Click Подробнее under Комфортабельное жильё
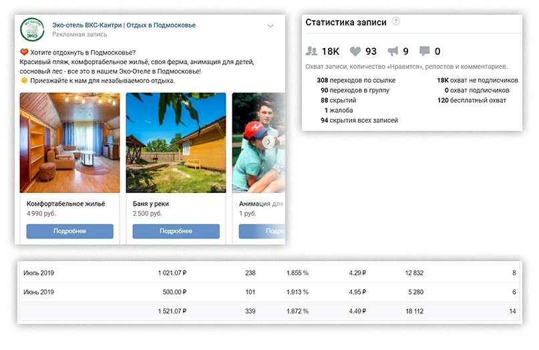Image resolution: width=539 pixels, height=350 pixels. pyautogui.click(x=69, y=231)
